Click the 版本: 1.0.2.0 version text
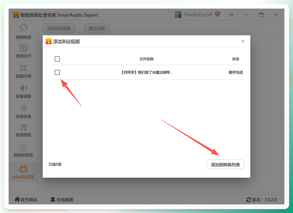Viewport: 293px width, 213px height. click(264, 200)
